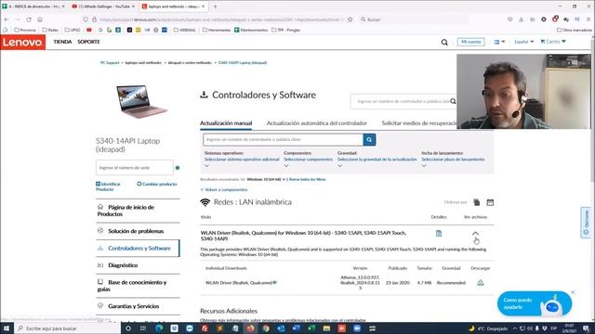The image size is (595, 334).
Task: Open FileZilla from the taskbar
Action: point(205,328)
